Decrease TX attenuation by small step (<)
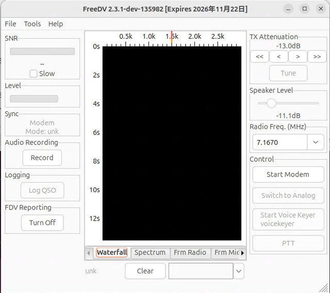Viewport: 330px width, 293px height. tap(278, 57)
